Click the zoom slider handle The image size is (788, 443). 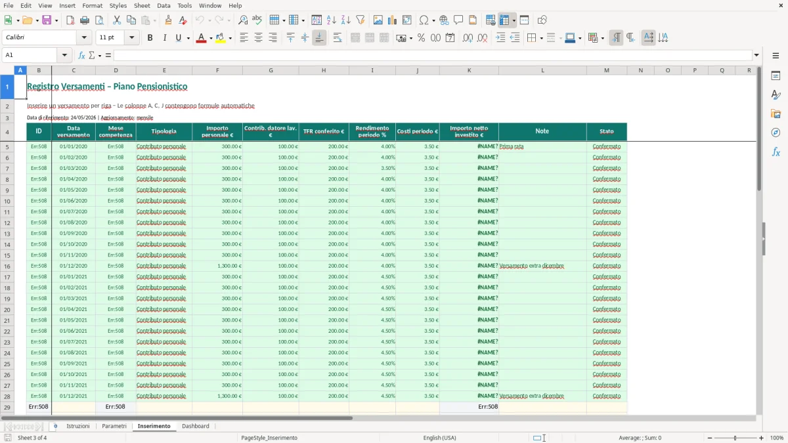[x=735, y=438]
